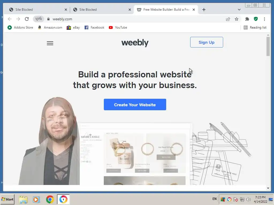This screenshot has width=274, height=205.
Task: Click the green shield extension icon
Action: [256, 19]
